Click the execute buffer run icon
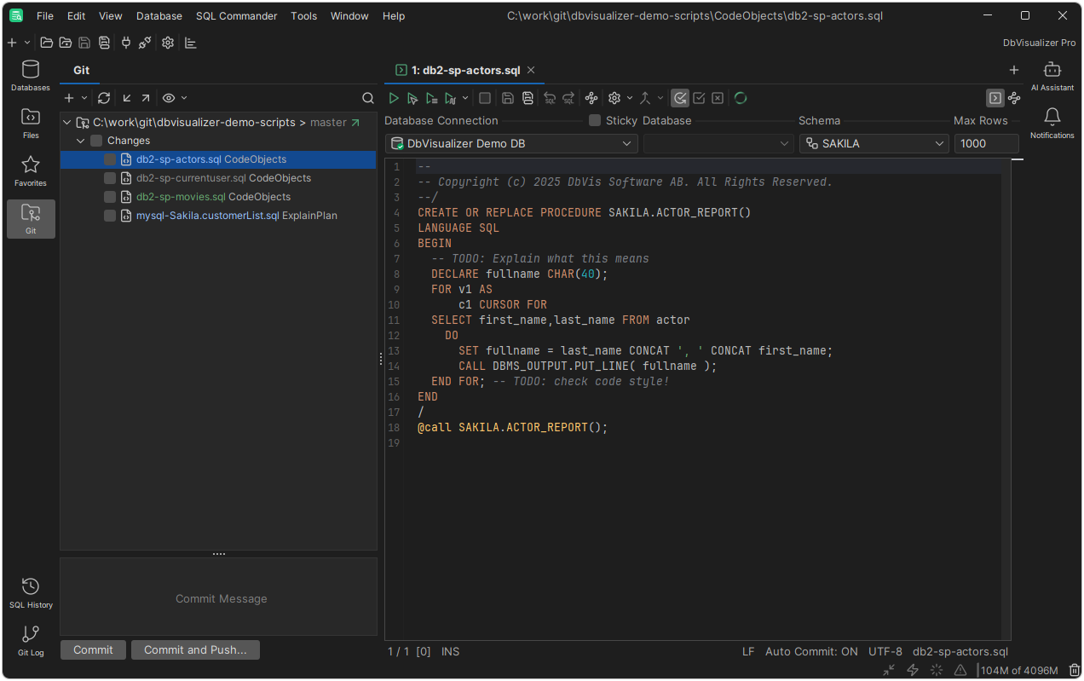This screenshot has width=1084, height=681. click(431, 98)
